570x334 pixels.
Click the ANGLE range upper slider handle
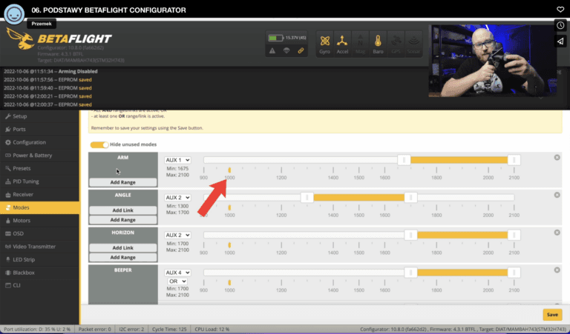(x=410, y=198)
